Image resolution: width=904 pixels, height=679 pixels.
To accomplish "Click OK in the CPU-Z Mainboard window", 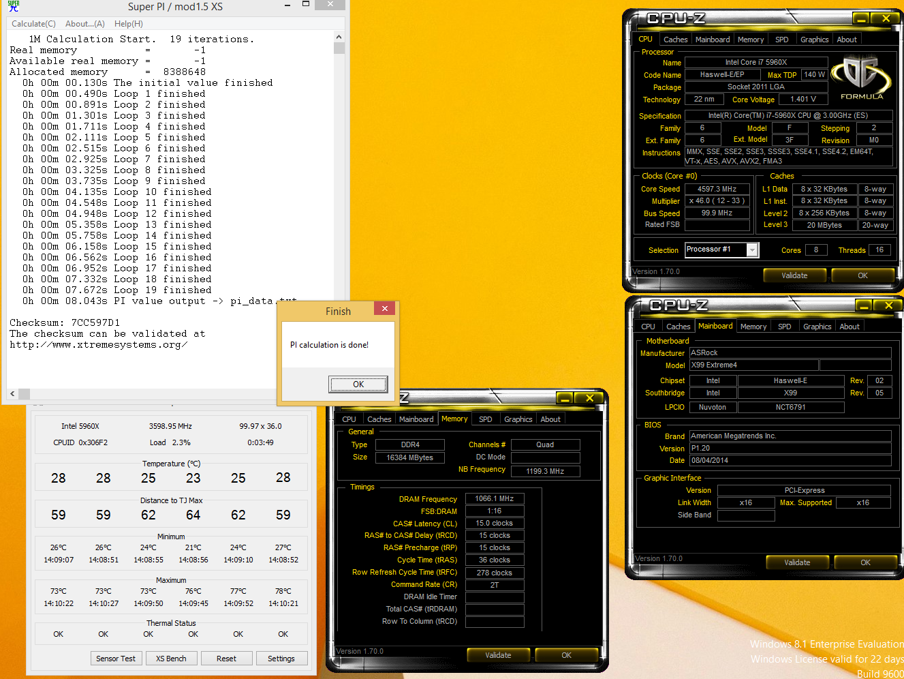I will pyautogui.click(x=865, y=562).
